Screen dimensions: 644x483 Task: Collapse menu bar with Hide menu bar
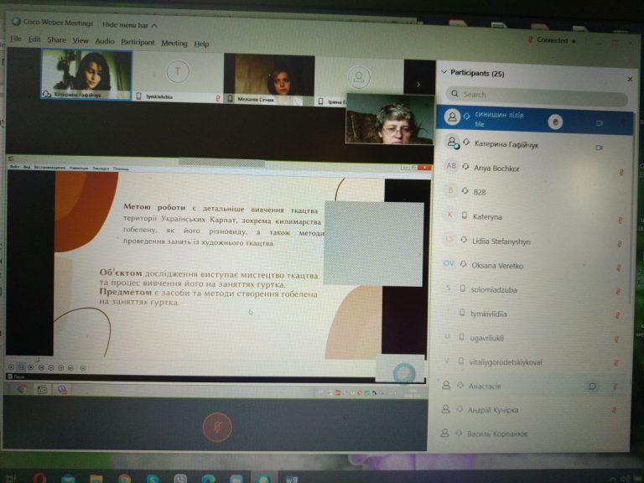129,25
